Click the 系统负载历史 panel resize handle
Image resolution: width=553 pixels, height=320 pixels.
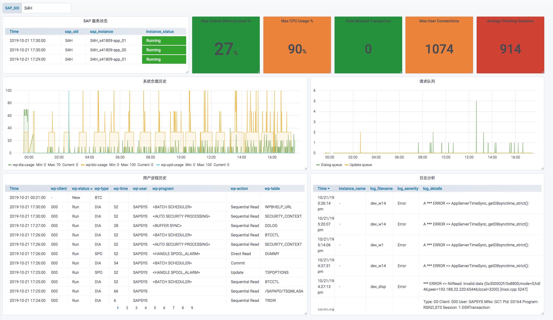click(306, 168)
